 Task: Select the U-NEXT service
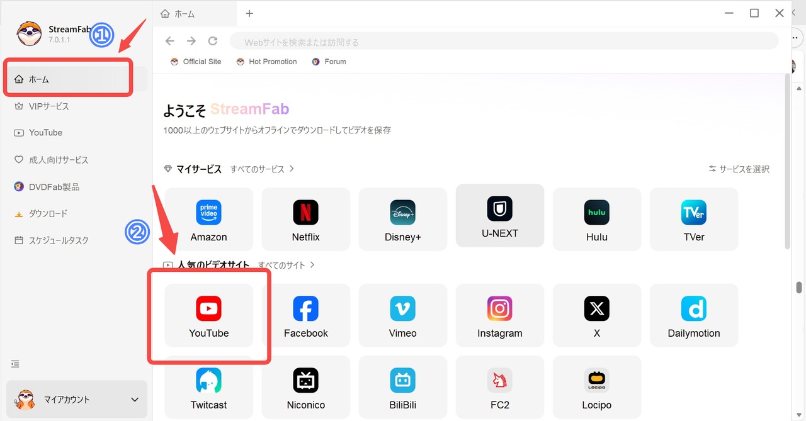(499, 215)
